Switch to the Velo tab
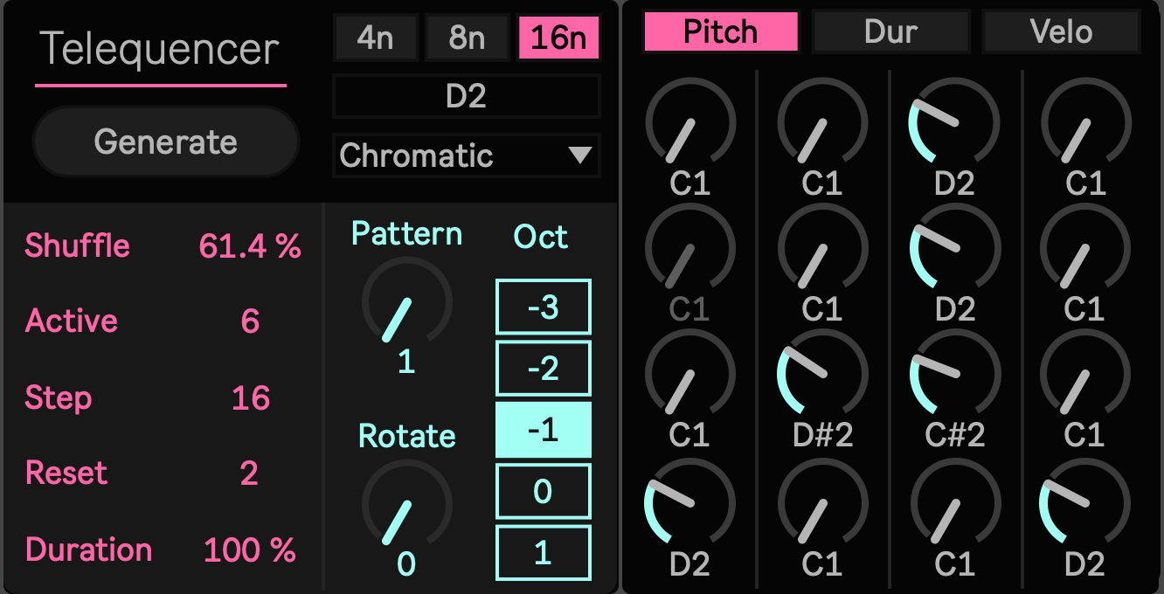The width and height of the screenshot is (1164, 594). click(1061, 31)
